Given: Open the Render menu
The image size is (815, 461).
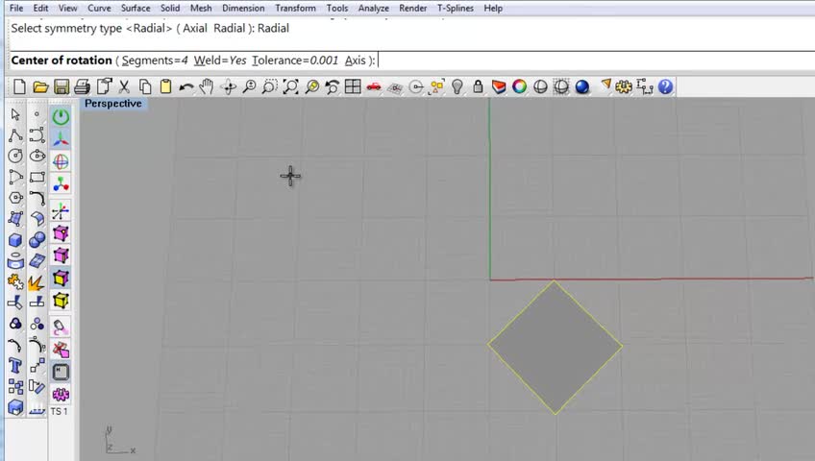Looking at the screenshot, I should (x=412, y=8).
